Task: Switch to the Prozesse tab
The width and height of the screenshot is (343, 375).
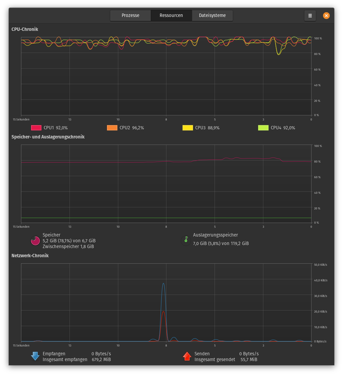Action: click(x=130, y=16)
